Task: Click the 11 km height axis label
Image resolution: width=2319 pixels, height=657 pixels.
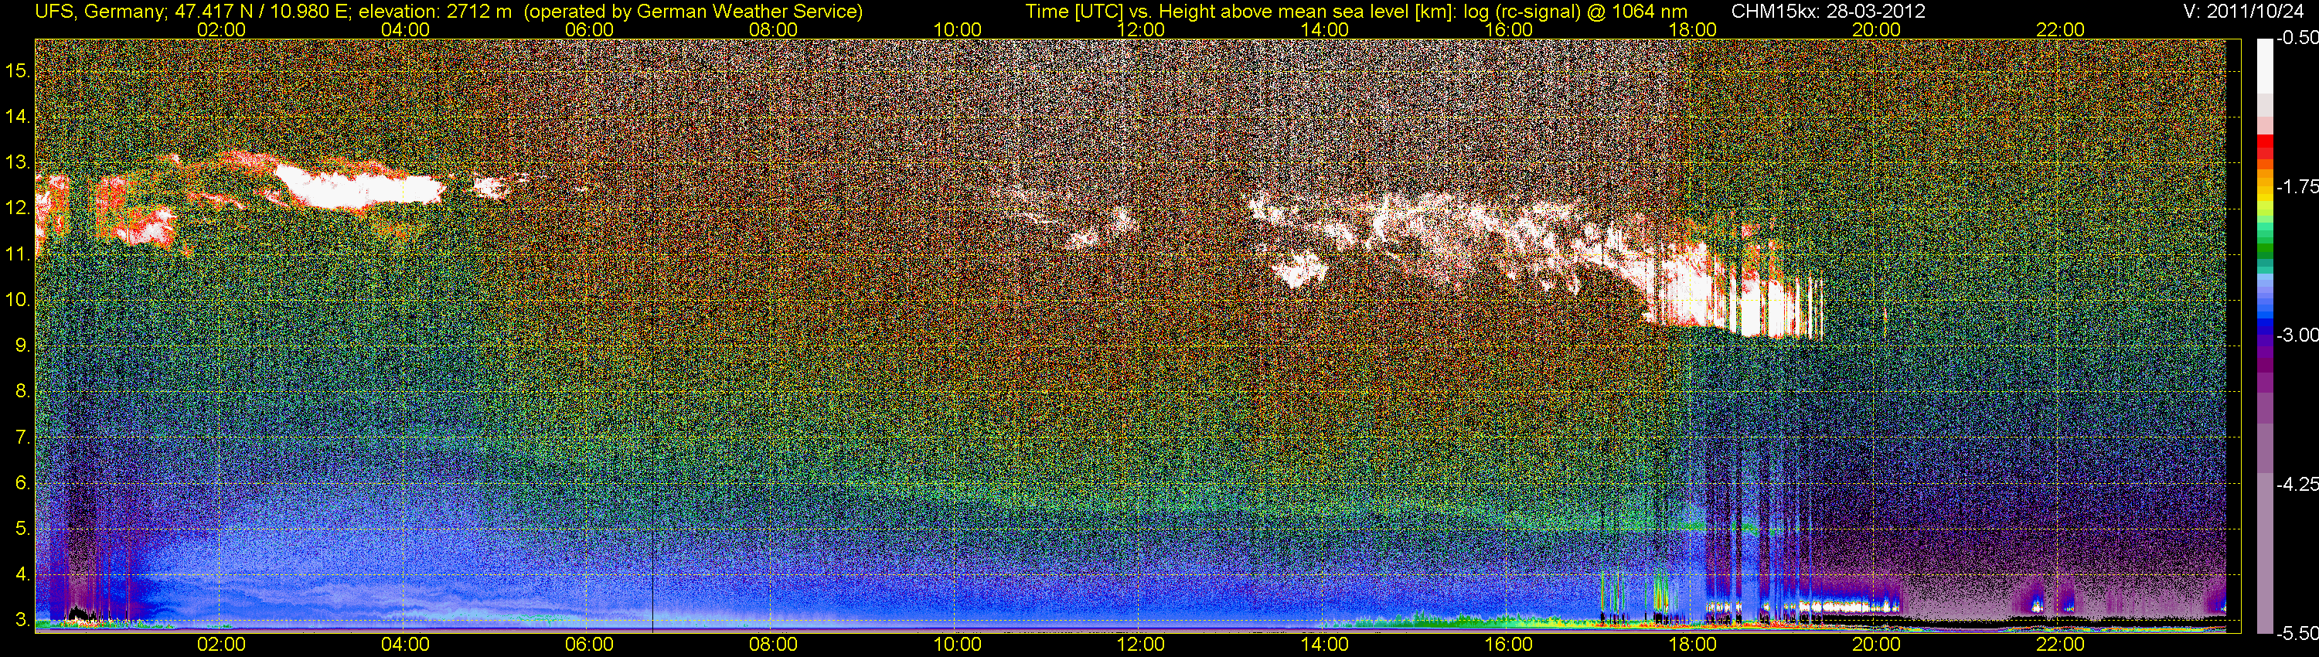Action: click(17, 254)
